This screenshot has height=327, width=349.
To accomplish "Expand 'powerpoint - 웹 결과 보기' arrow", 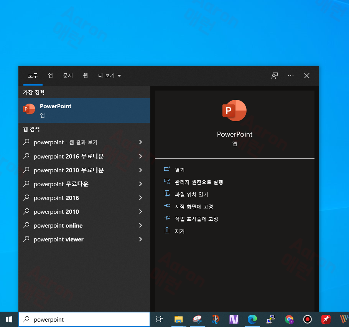I will [140, 142].
